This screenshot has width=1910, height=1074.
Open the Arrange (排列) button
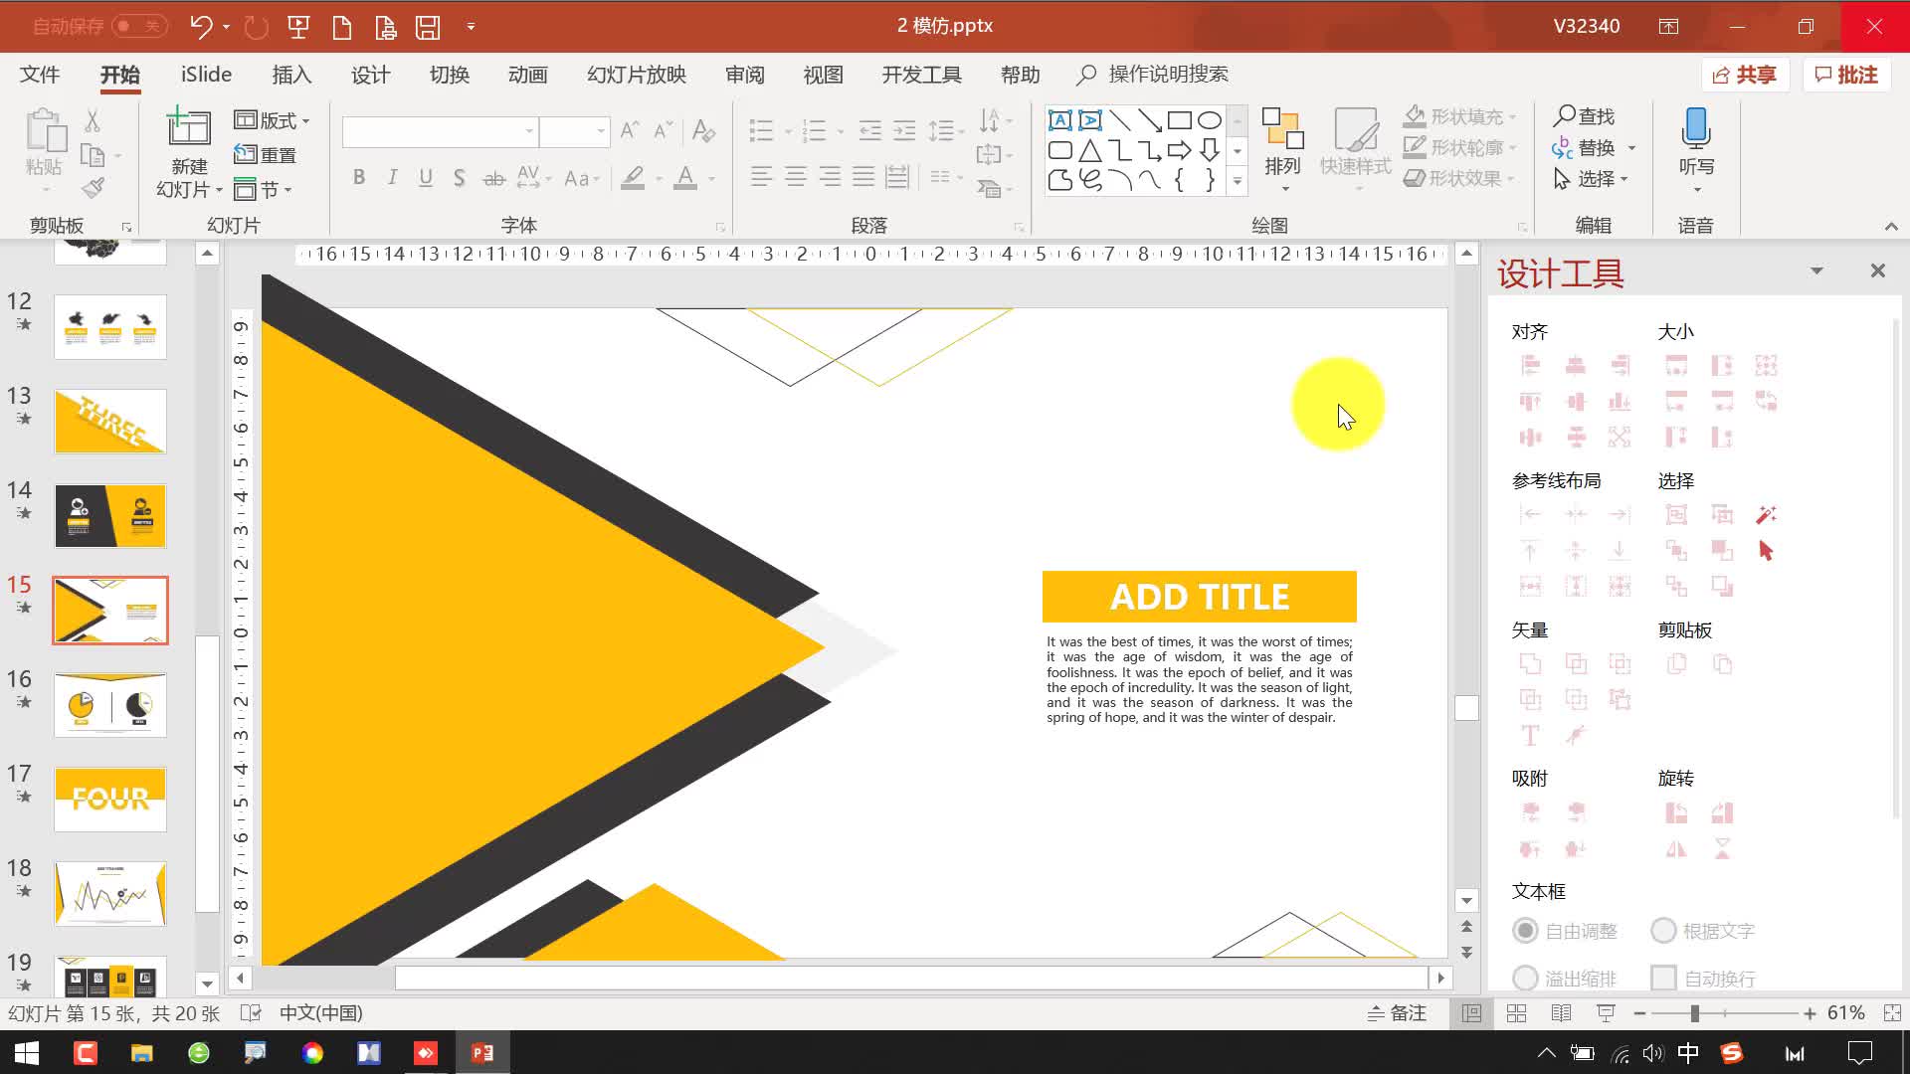(1282, 149)
